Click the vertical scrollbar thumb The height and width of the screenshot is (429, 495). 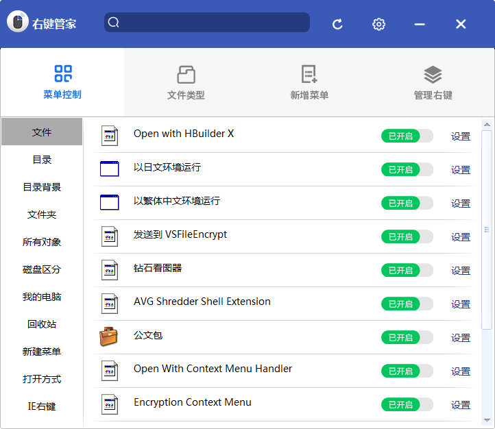[487, 230]
